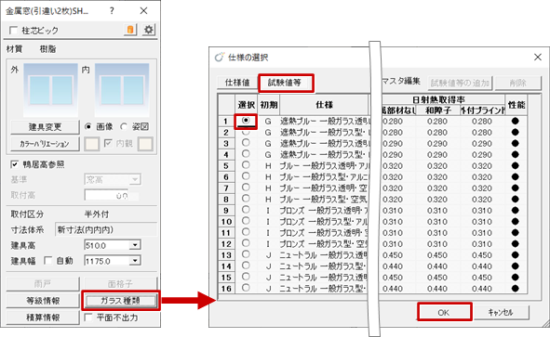Image resolution: width=550 pixels, height=337 pixels.
Task: Click the row 1 performance black dot
Action: [x=515, y=121]
